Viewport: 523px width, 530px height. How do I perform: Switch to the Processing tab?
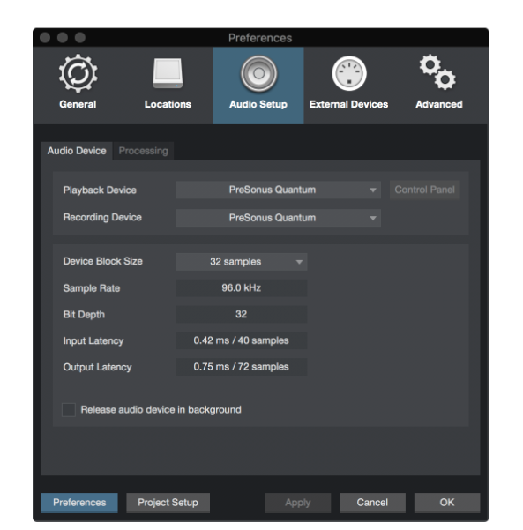click(x=144, y=151)
